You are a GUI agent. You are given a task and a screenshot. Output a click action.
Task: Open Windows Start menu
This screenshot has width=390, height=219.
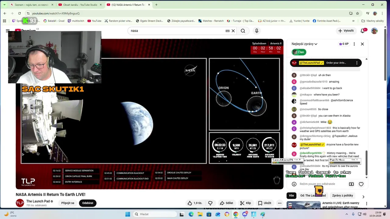[x=128, y=214]
